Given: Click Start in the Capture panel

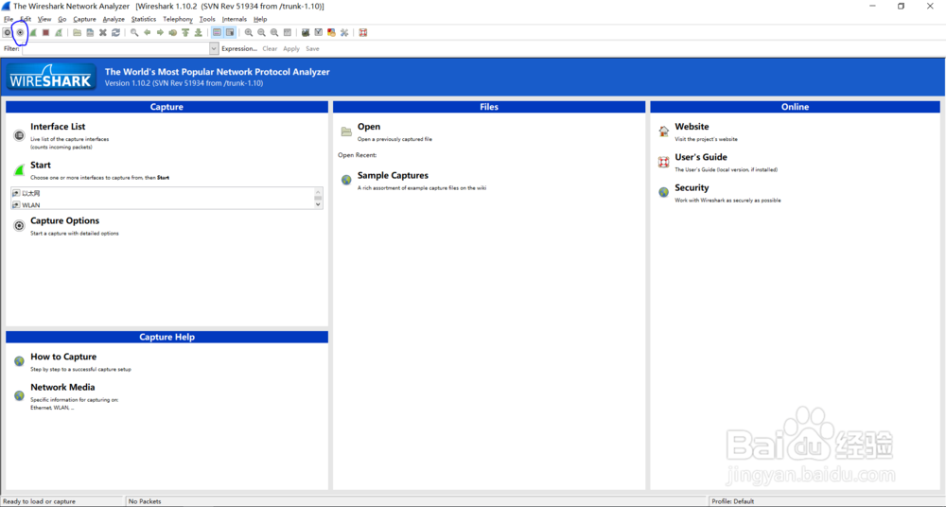Looking at the screenshot, I should (x=41, y=166).
